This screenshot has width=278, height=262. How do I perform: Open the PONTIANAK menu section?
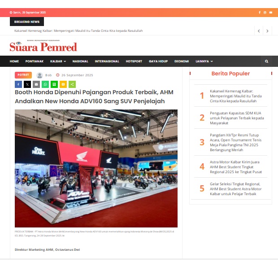[35, 61]
